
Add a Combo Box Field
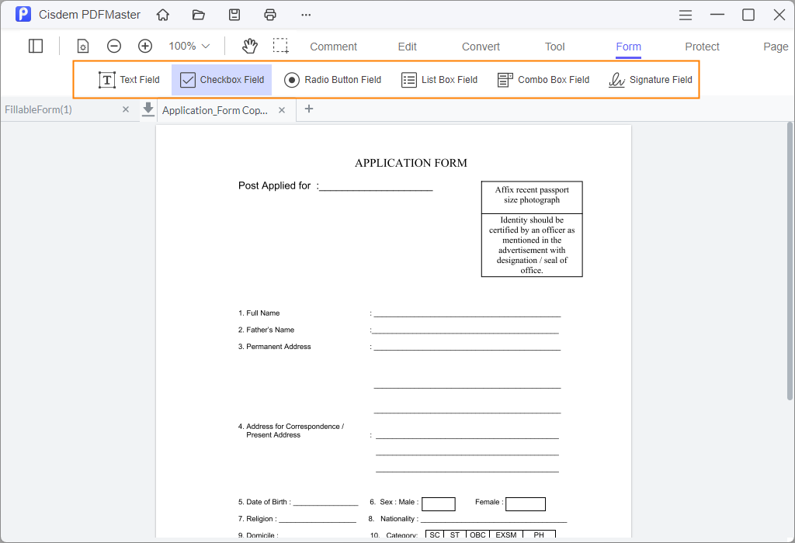tap(543, 79)
